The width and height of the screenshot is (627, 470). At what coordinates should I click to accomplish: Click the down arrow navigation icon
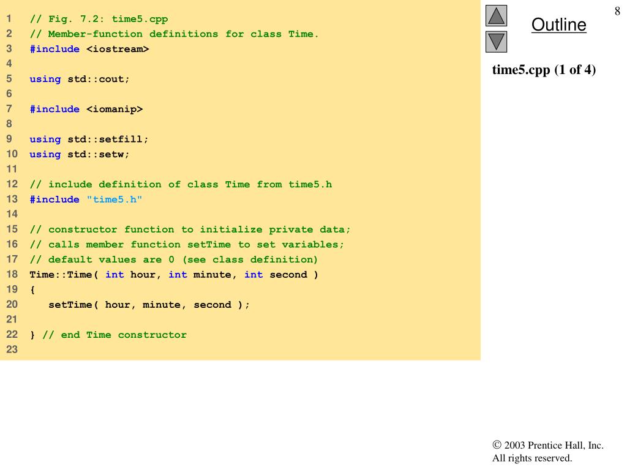click(496, 42)
